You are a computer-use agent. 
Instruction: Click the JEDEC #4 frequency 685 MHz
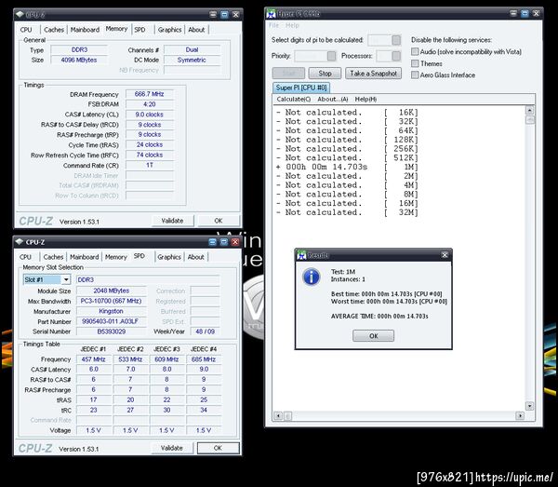click(x=204, y=359)
